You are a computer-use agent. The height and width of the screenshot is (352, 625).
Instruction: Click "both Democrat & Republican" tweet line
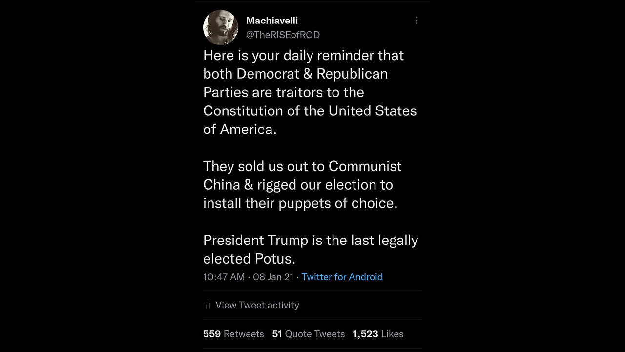pyautogui.click(x=295, y=74)
